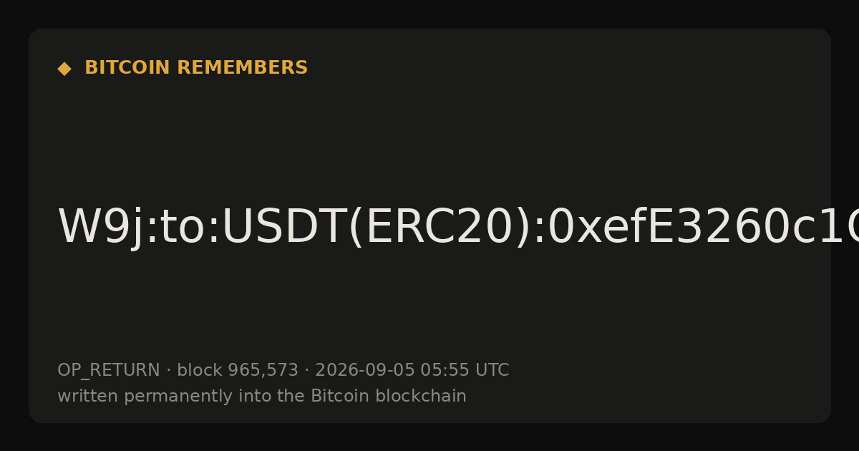Click the "Bitcoin blockchain" words in footer
Screen dimensions: 859x451
point(389,397)
